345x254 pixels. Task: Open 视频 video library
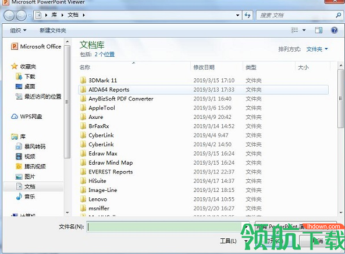point(25,157)
